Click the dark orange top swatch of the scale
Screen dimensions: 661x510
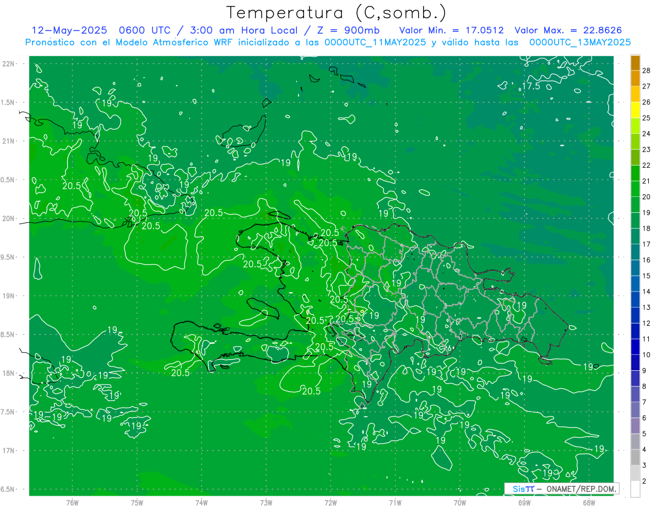(x=635, y=63)
